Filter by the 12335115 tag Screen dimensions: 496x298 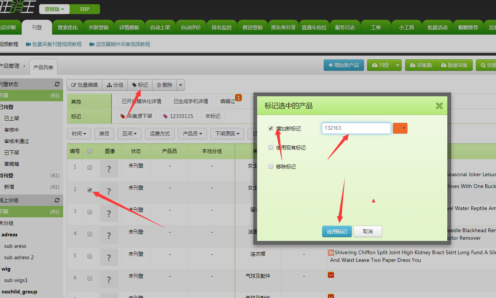tap(178, 116)
